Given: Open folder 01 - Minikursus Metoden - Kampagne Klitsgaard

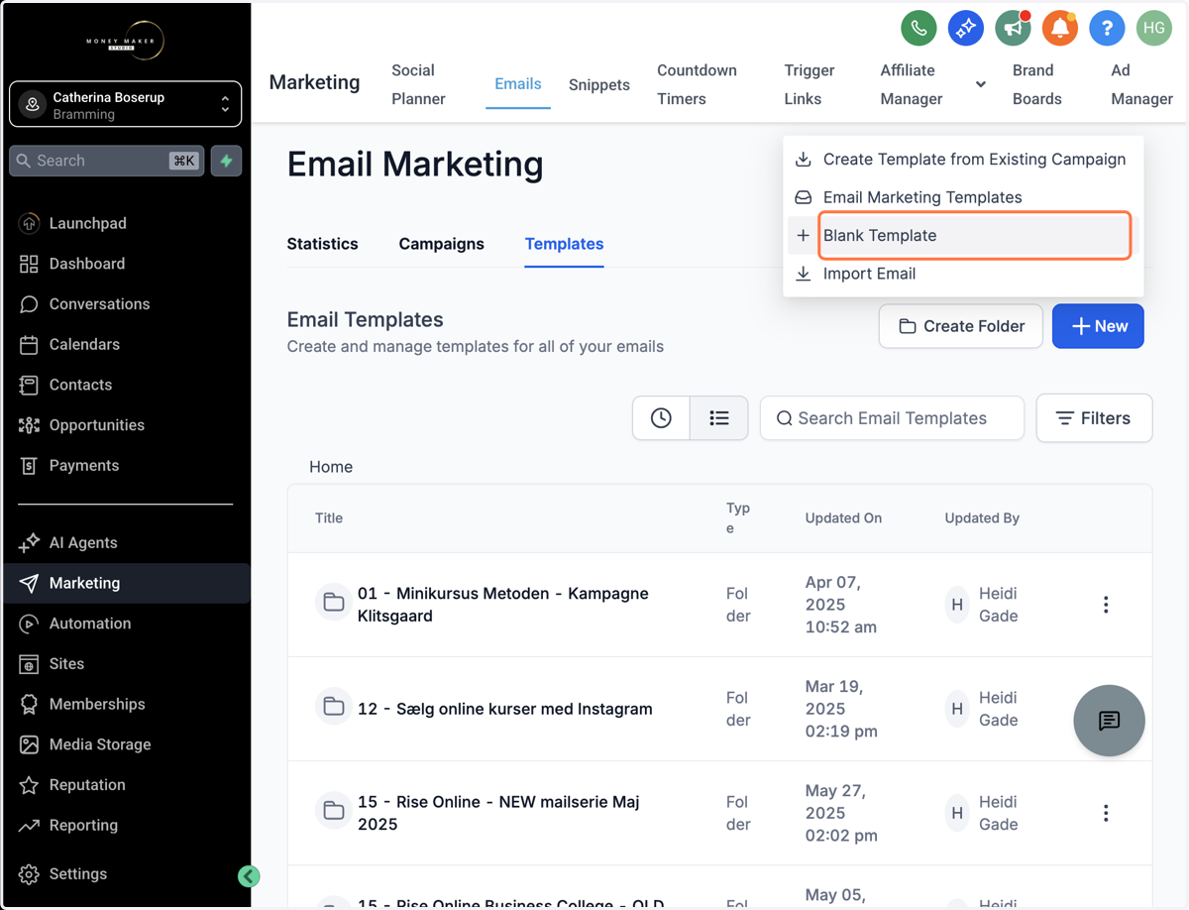Looking at the screenshot, I should pos(502,605).
